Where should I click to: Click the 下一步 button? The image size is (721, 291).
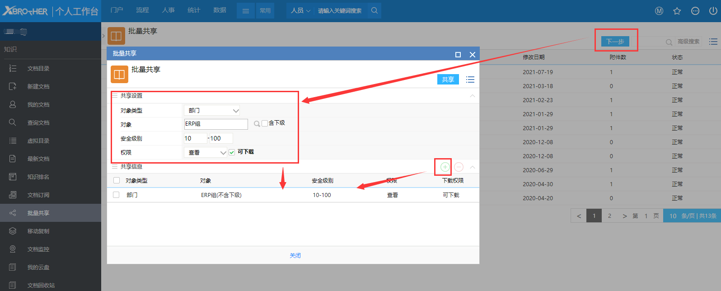point(615,42)
